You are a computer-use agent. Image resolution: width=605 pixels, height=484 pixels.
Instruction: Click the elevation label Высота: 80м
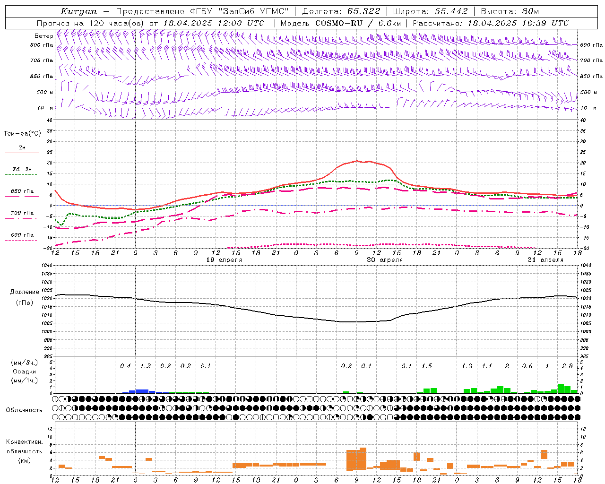(x=510, y=11)
